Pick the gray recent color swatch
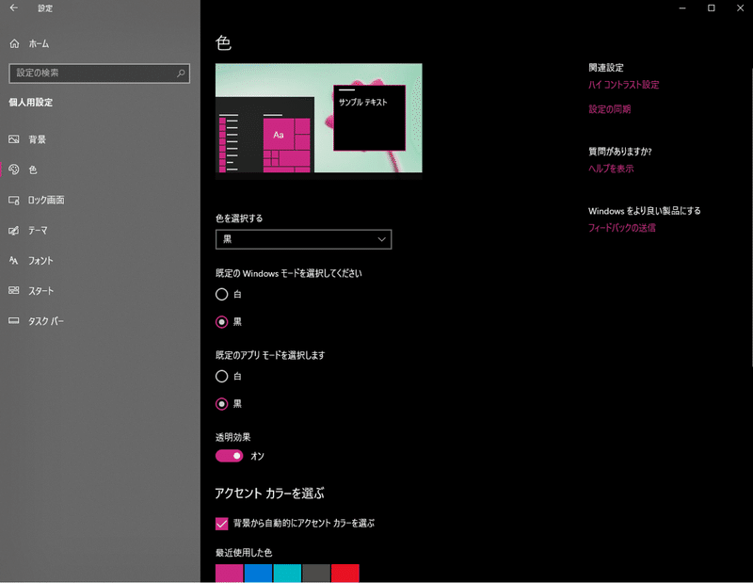This screenshot has width=753, height=583. click(316, 574)
